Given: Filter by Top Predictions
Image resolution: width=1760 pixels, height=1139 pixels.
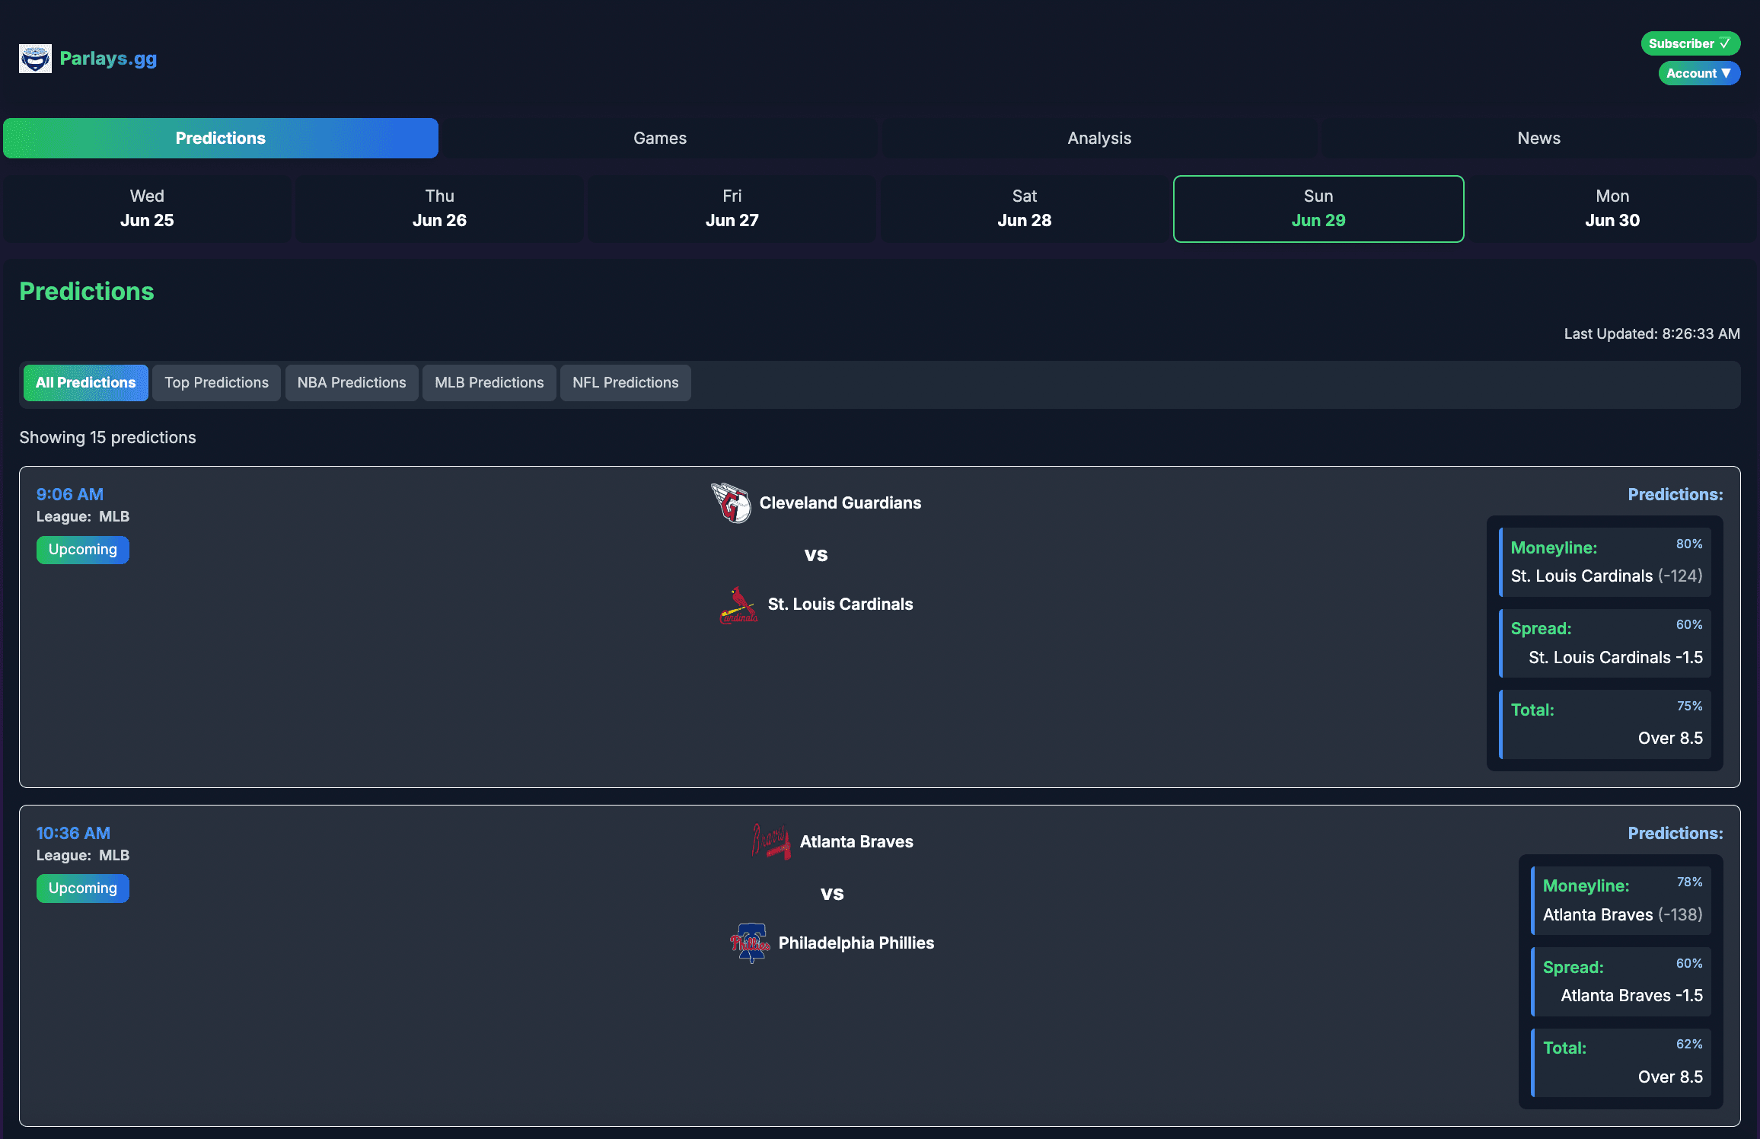Looking at the screenshot, I should tap(216, 382).
